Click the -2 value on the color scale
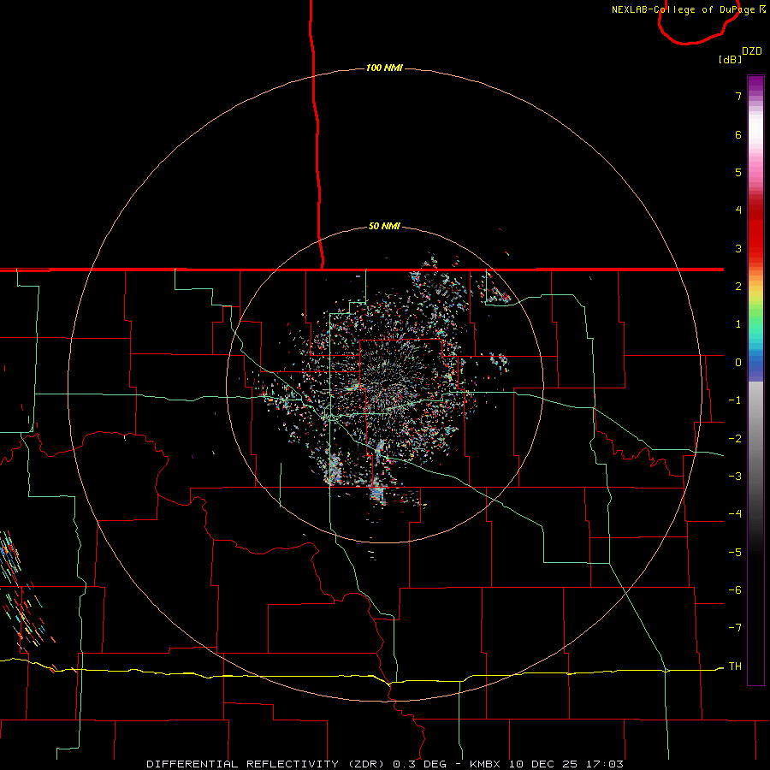This screenshot has height=770, width=770. tap(735, 439)
